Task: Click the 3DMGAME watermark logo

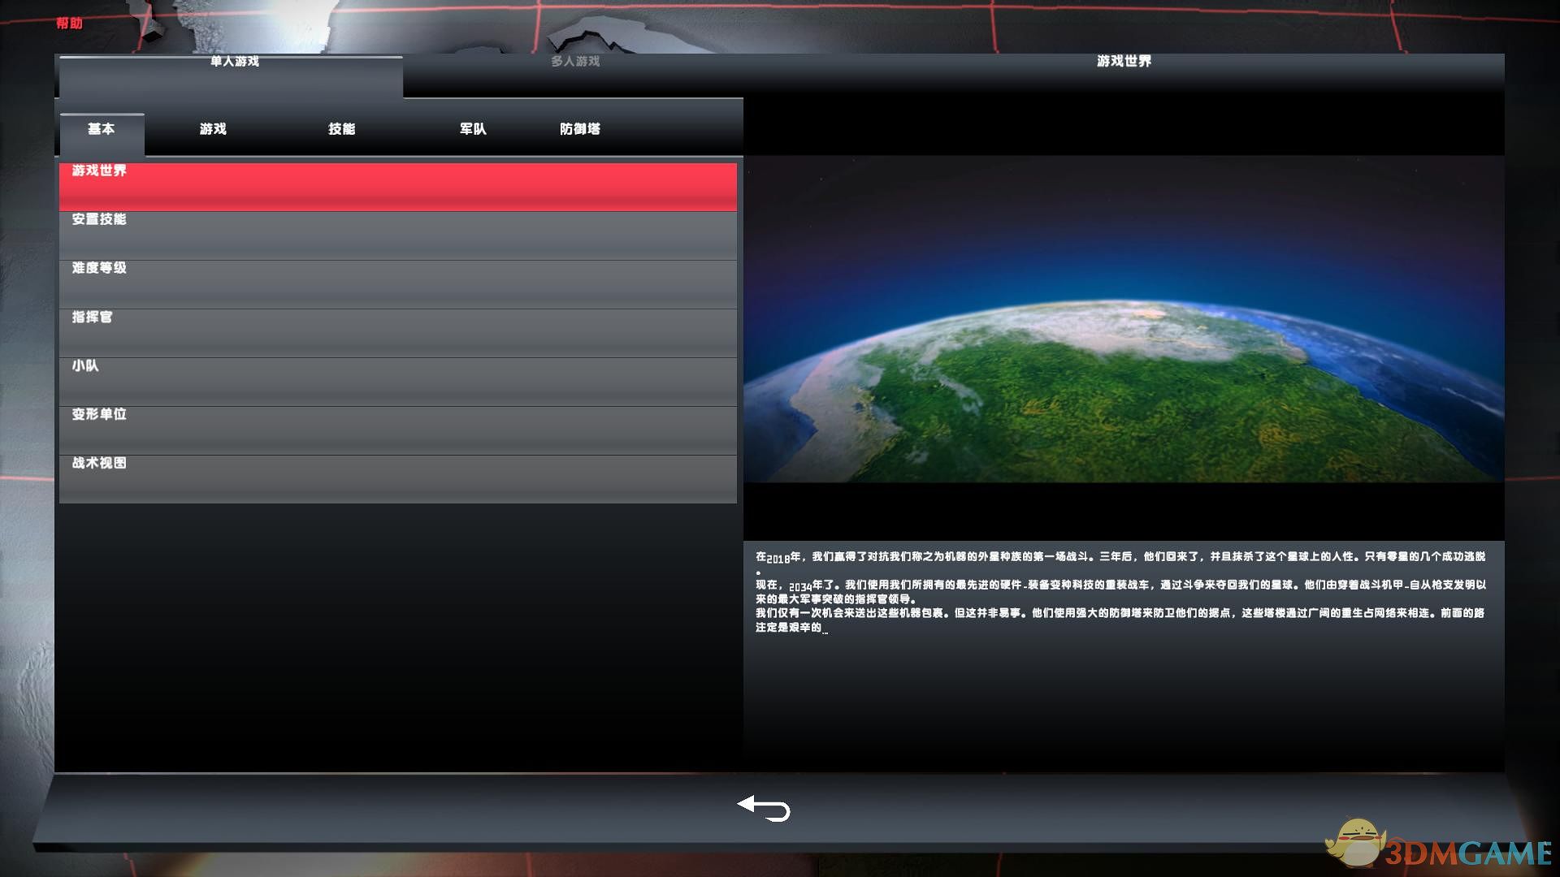Action: point(1438,849)
